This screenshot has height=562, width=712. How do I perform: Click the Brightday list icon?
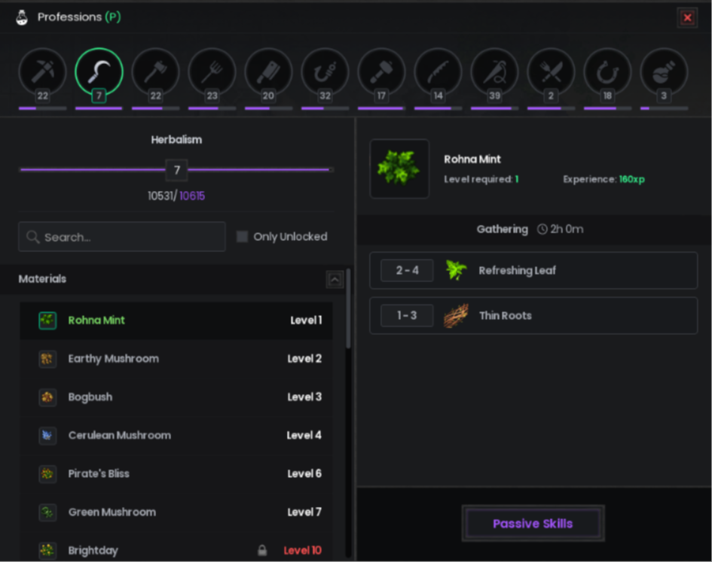[47, 550]
